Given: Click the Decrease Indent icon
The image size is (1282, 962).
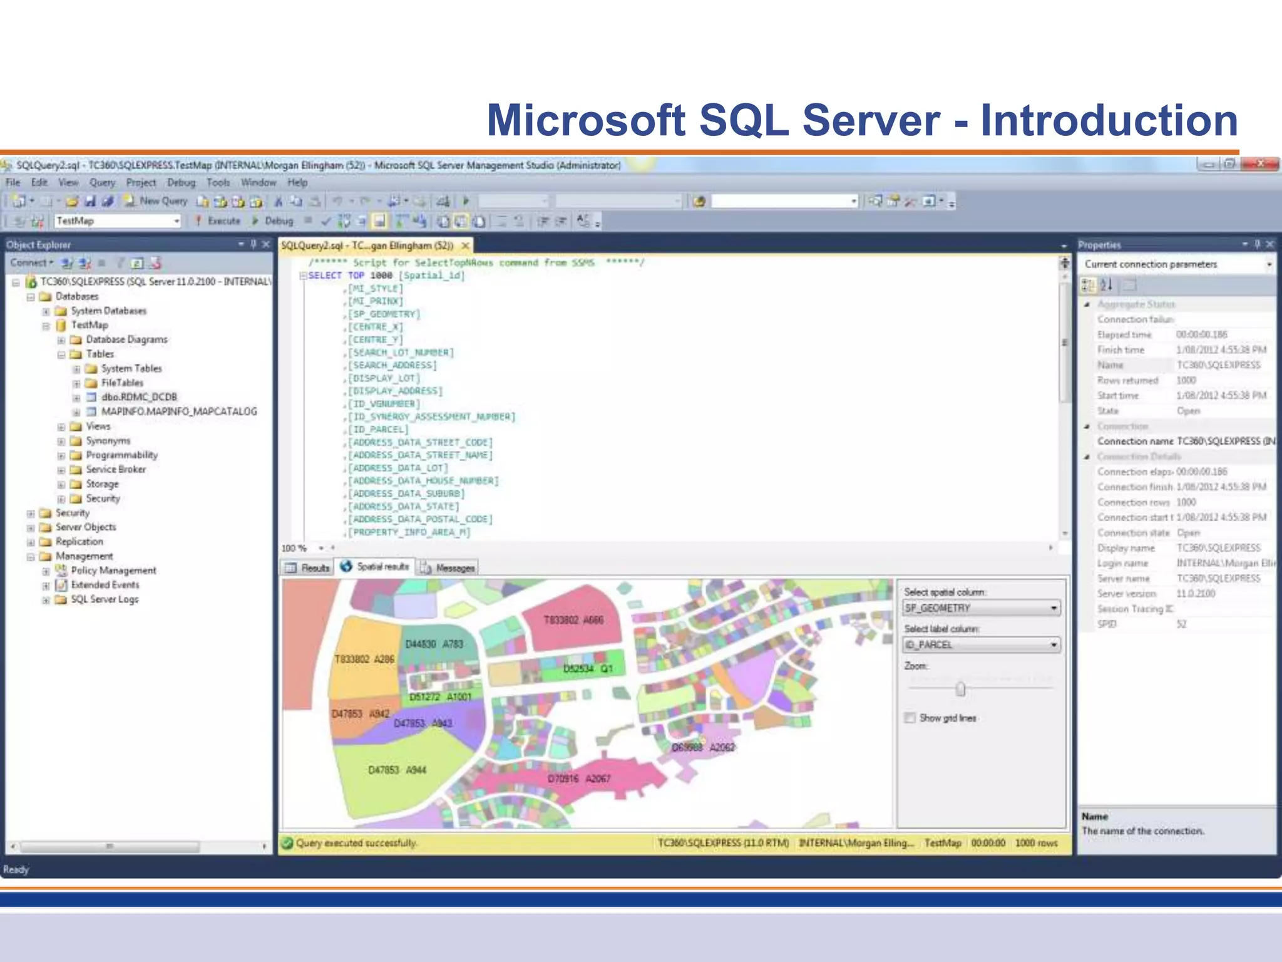Looking at the screenshot, I should 543,221.
